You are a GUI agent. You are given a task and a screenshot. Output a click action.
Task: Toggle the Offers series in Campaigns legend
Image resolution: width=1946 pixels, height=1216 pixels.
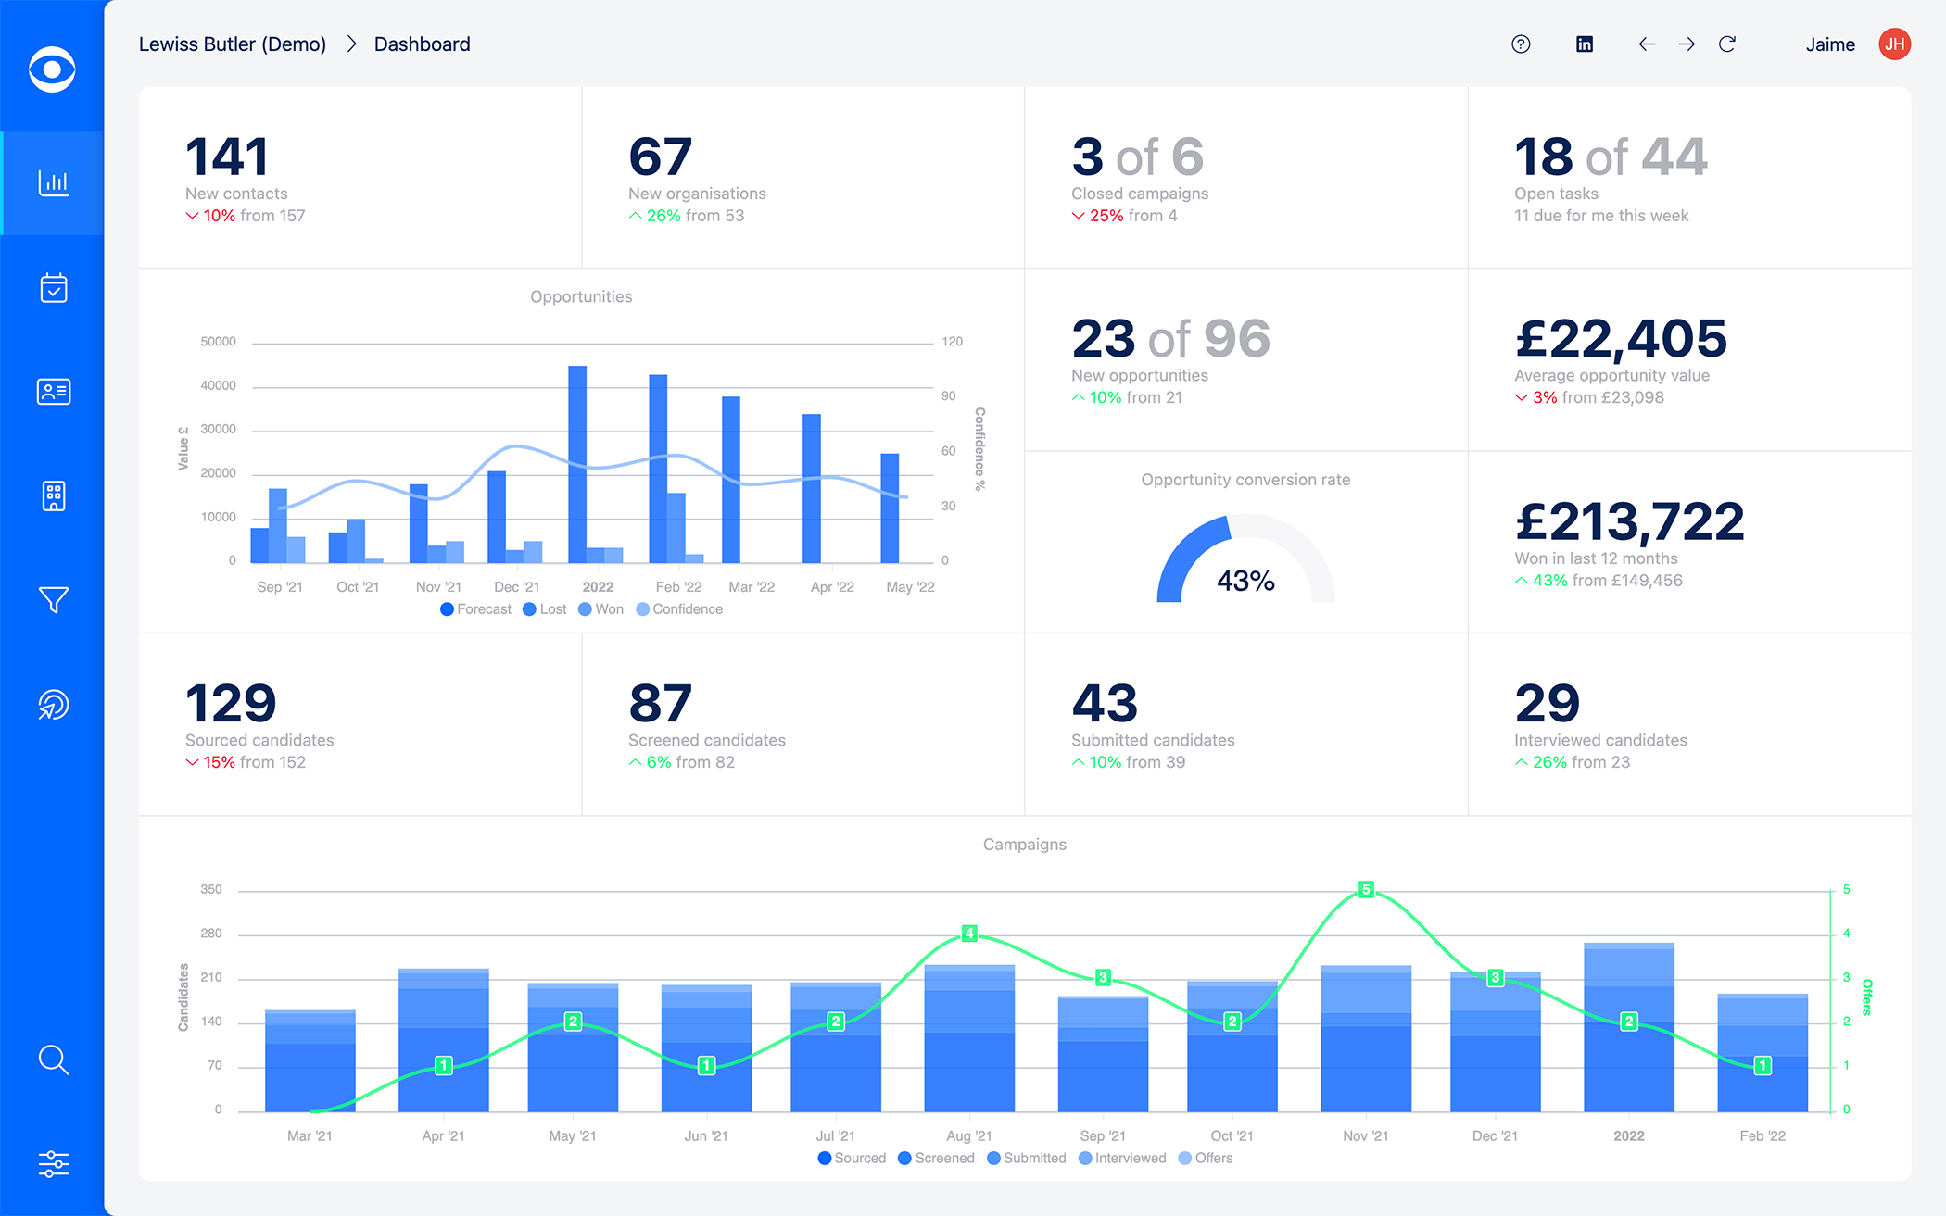pyautogui.click(x=1206, y=1158)
